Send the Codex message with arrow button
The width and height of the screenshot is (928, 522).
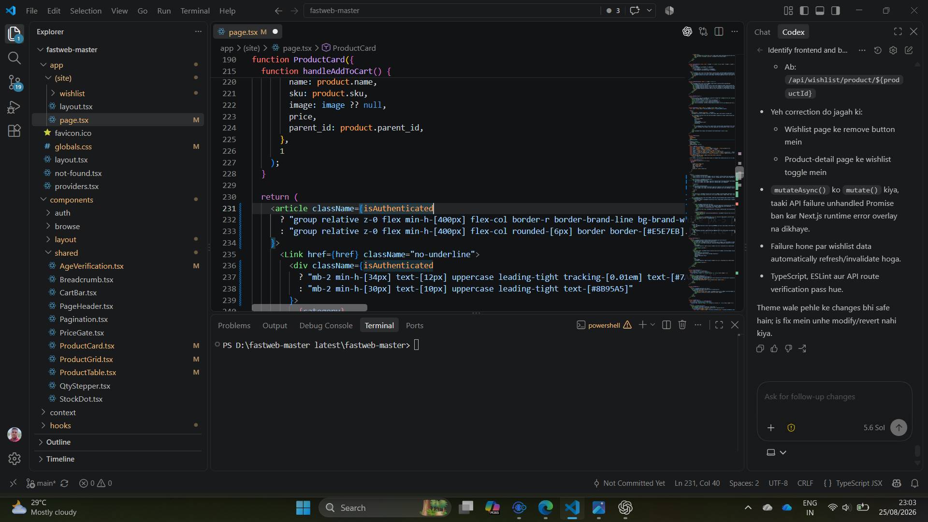tap(899, 428)
